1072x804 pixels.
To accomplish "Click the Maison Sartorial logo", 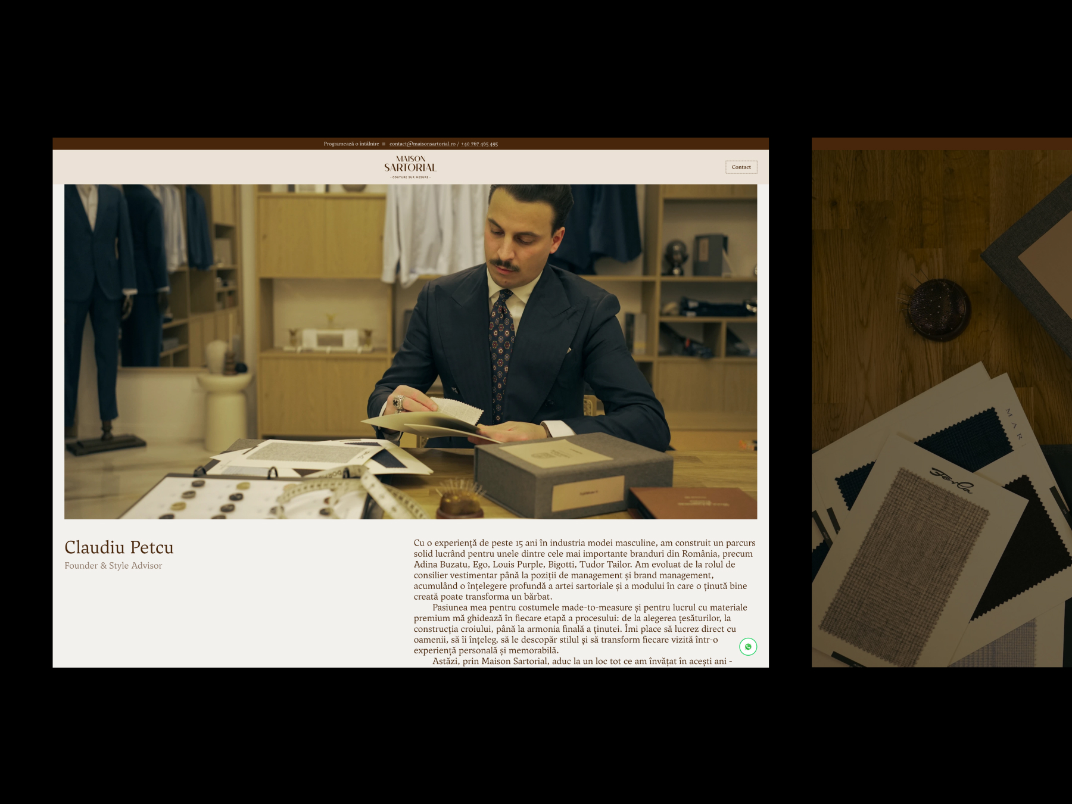I will click(x=410, y=164).
